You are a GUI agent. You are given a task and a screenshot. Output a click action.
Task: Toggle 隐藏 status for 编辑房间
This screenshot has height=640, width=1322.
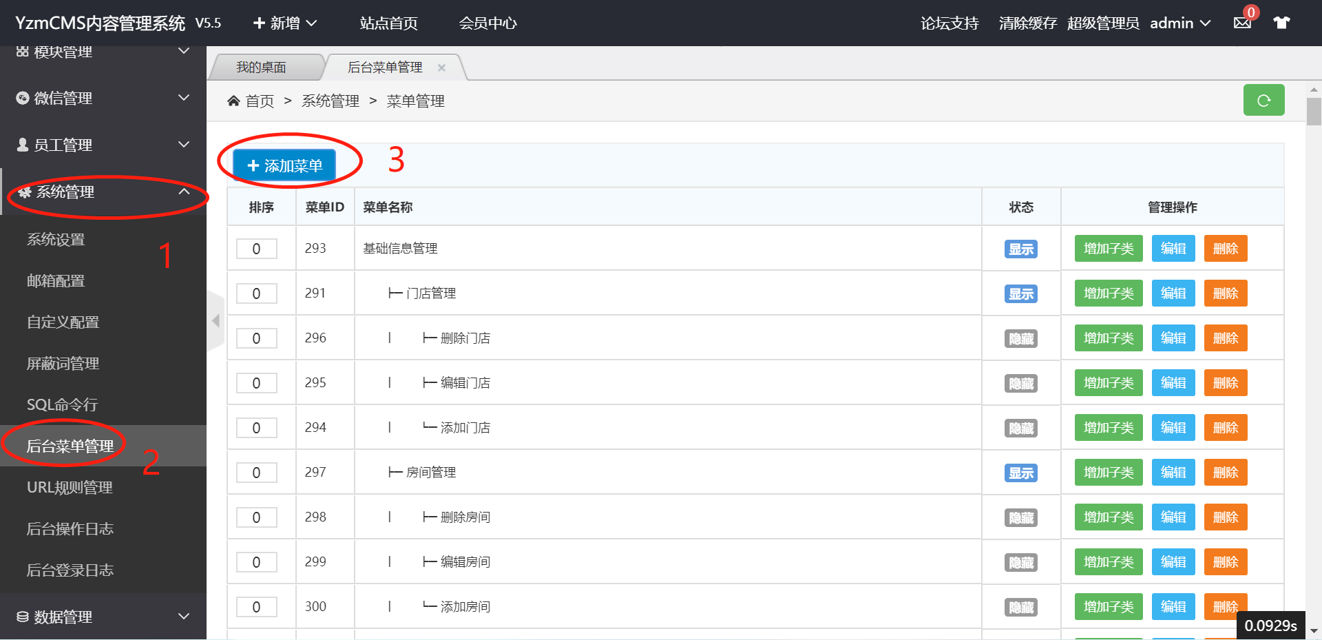pyautogui.click(x=1020, y=562)
